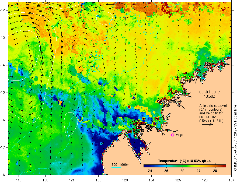Click the 06-Jul 10Z velocity date text
The width and height of the screenshot is (237, 183).
coord(208,117)
